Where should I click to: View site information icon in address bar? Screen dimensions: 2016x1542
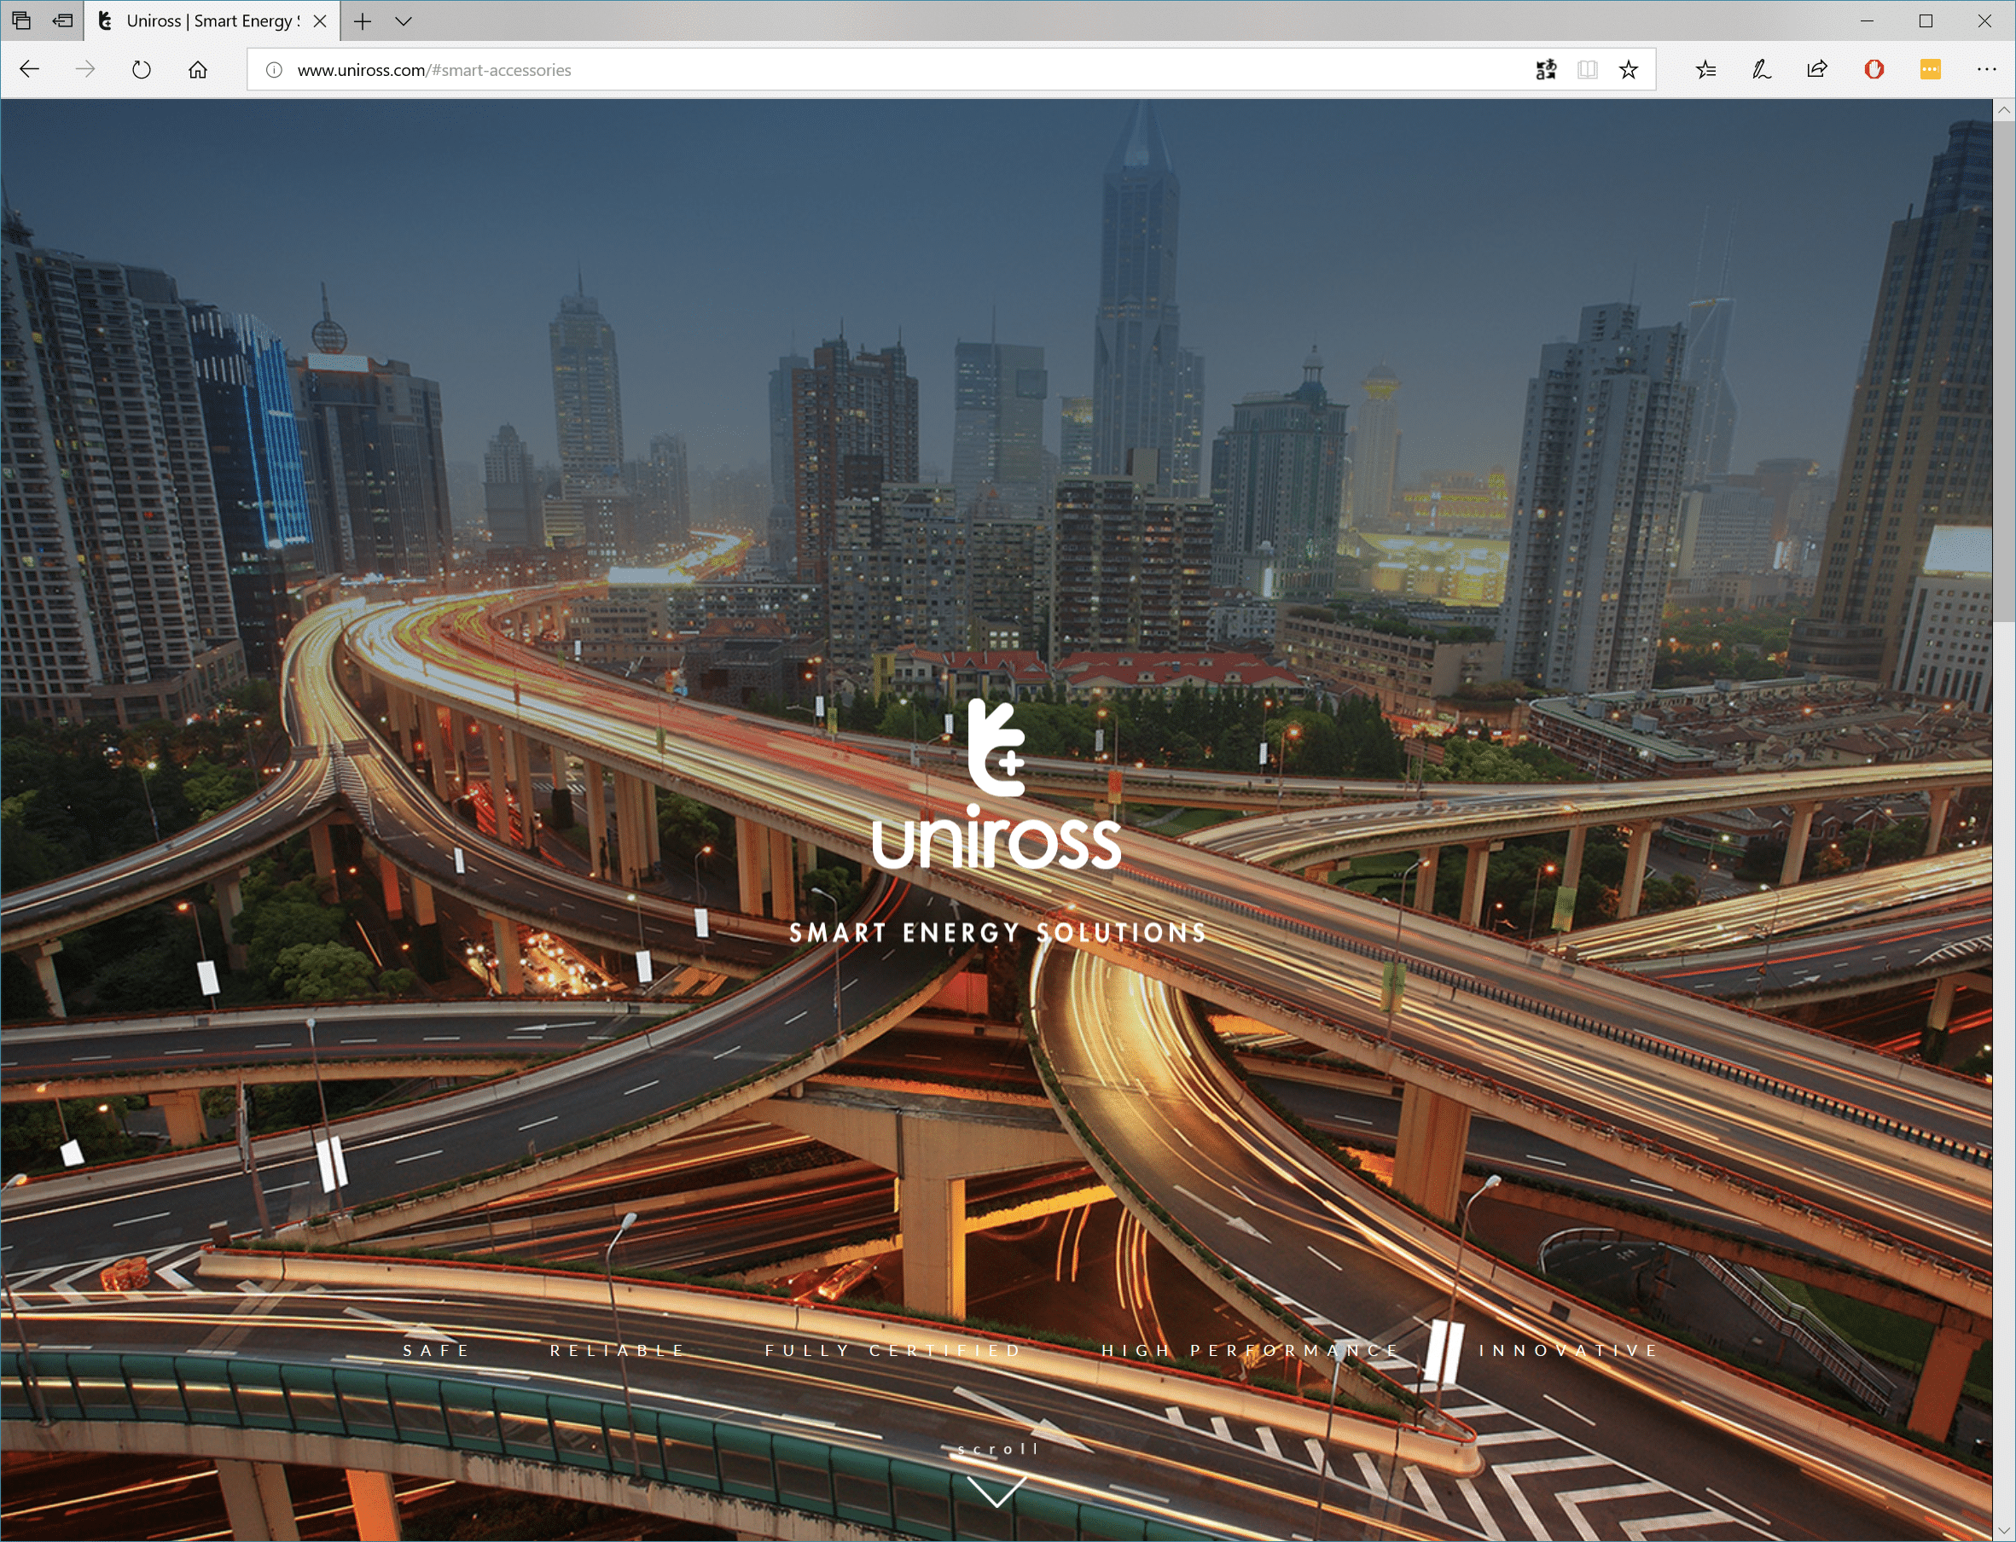274,70
